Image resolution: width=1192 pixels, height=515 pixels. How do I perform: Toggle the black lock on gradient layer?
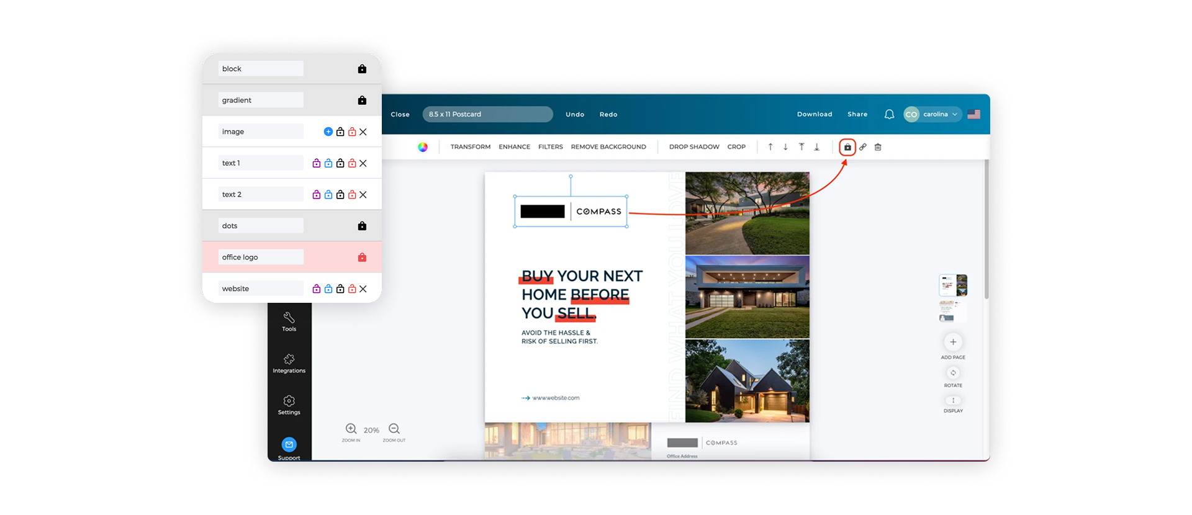pyautogui.click(x=362, y=101)
